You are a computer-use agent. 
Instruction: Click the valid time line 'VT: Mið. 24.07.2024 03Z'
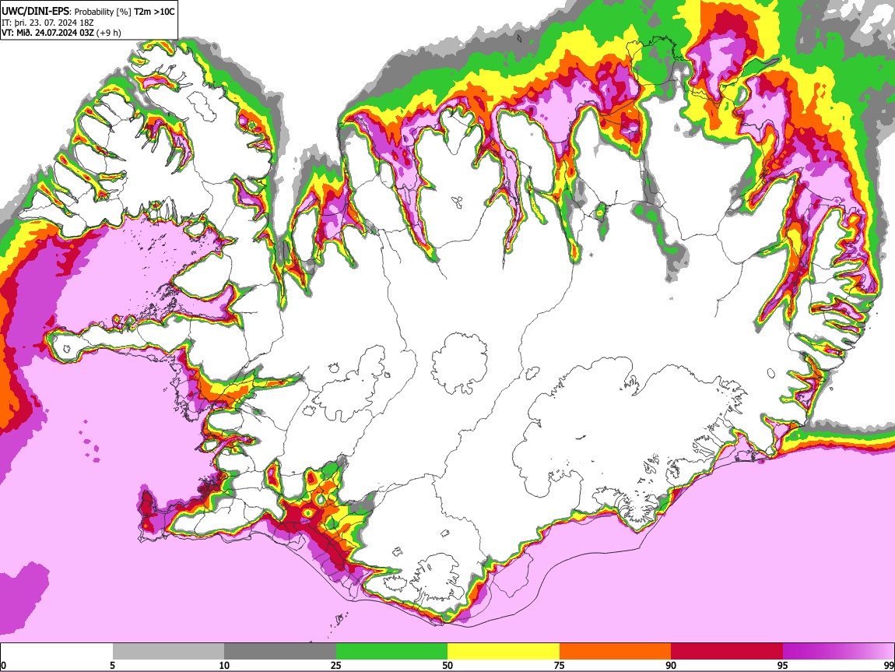pyautogui.click(x=47, y=33)
